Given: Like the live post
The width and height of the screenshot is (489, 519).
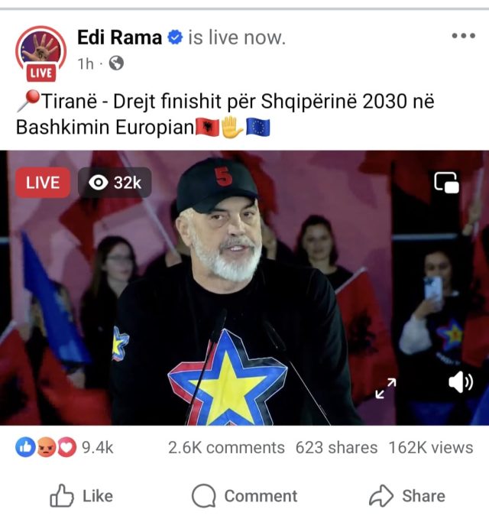Looking at the screenshot, I should (x=82, y=496).
